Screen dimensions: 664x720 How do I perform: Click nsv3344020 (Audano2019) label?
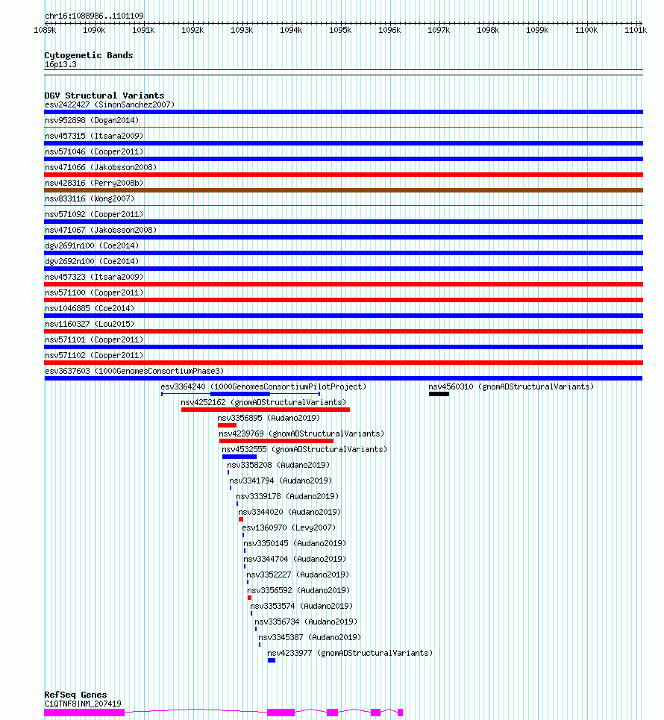click(x=289, y=512)
